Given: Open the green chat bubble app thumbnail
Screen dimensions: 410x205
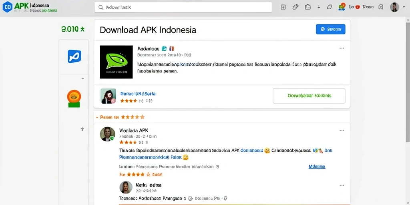Looking at the screenshot, I should pyautogui.click(x=117, y=62).
